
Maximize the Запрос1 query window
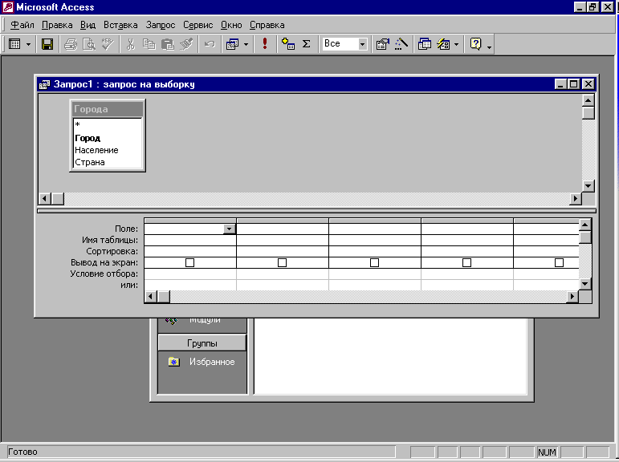(574, 84)
